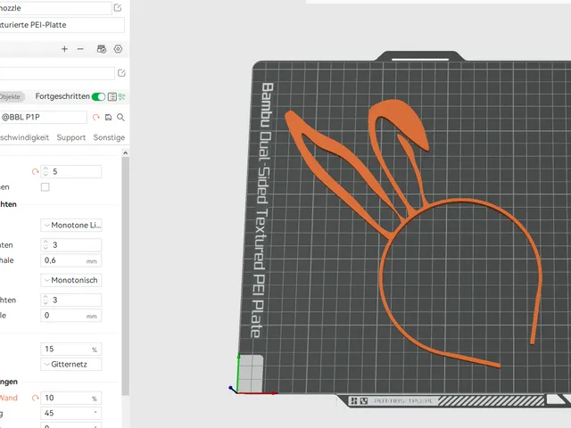Switch to the Sonstige tab
Screen dimensions: 571x428
(109, 137)
